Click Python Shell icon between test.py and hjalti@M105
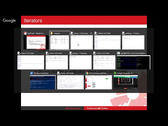Screen dimensions: 168x126 coord(95,53)
